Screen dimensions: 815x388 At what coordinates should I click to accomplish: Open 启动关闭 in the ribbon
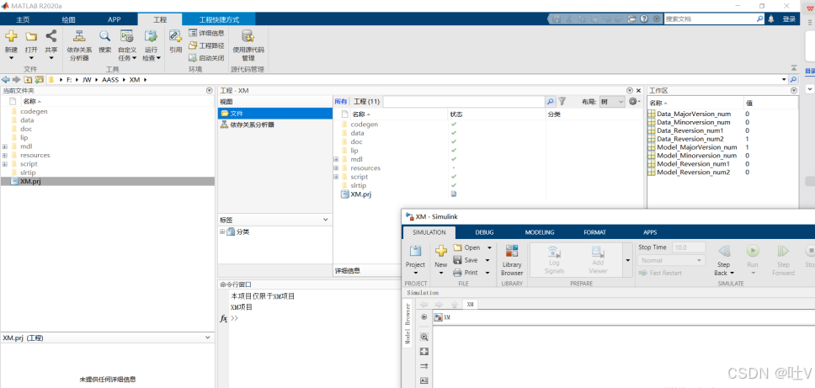(x=206, y=58)
